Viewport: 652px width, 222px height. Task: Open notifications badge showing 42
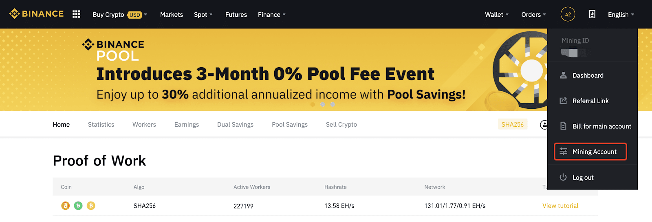click(568, 14)
